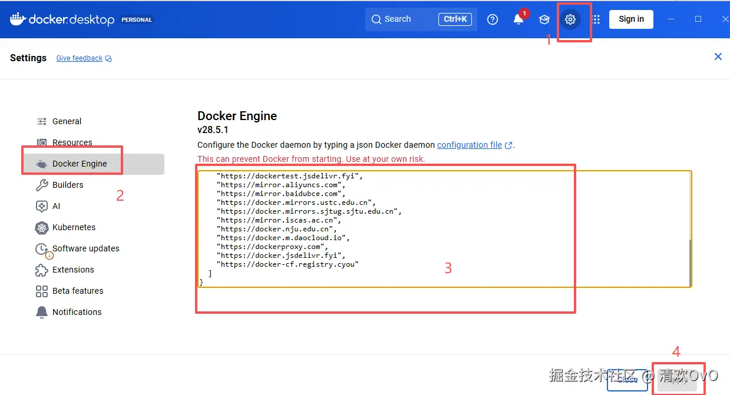Open the Learning center graduation cap icon
Image resolution: width=730 pixels, height=395 pixels.
pos(544,19)
